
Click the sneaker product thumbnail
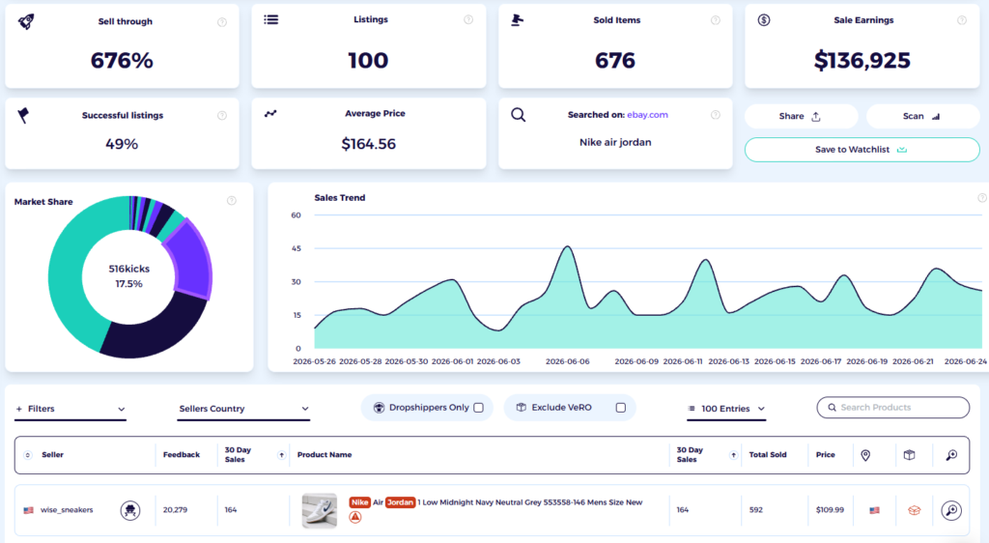pos(319,510)
